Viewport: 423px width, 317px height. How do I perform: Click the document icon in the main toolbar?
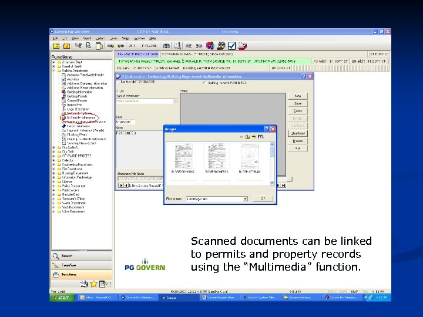89,46
